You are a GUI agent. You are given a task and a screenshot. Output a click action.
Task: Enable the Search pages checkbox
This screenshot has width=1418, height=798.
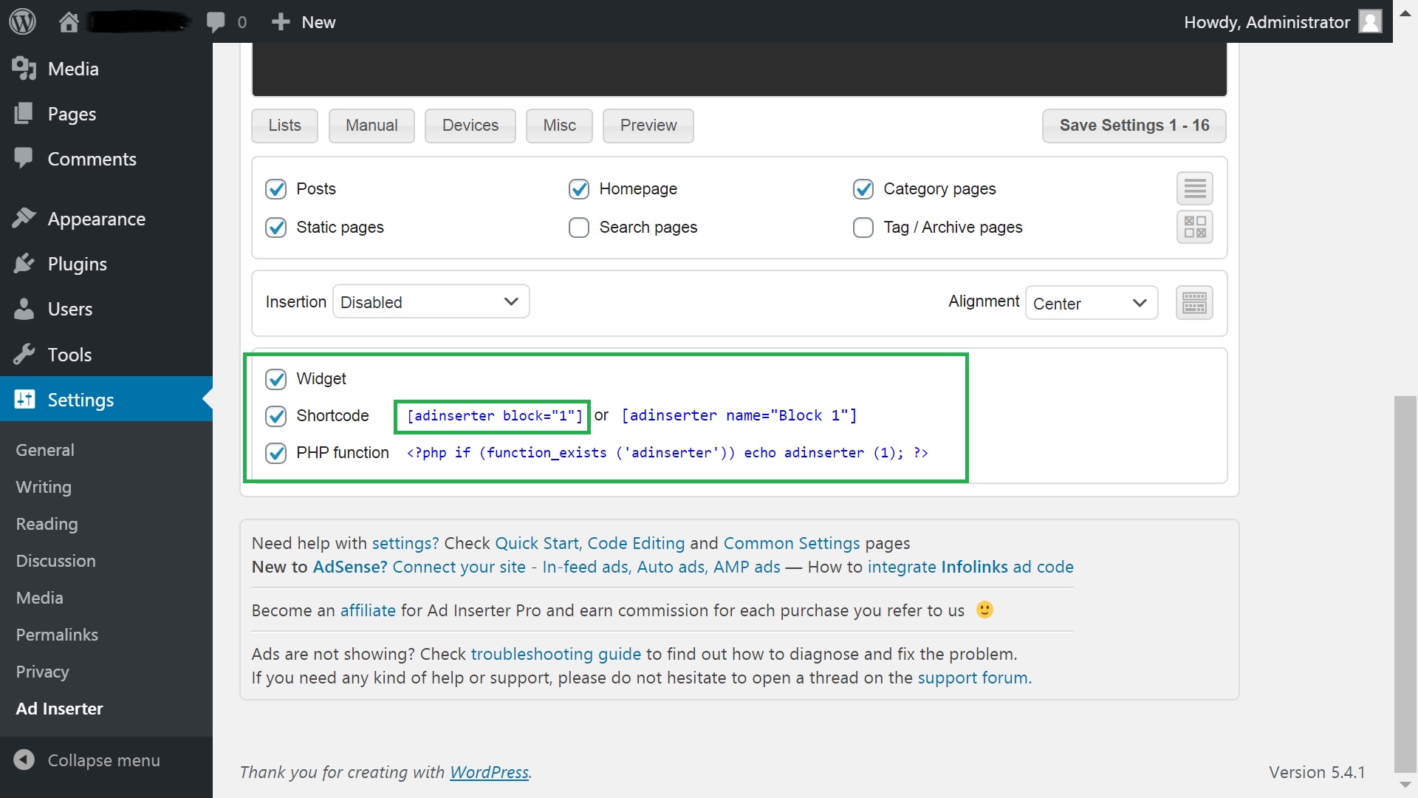coord(579,228)
